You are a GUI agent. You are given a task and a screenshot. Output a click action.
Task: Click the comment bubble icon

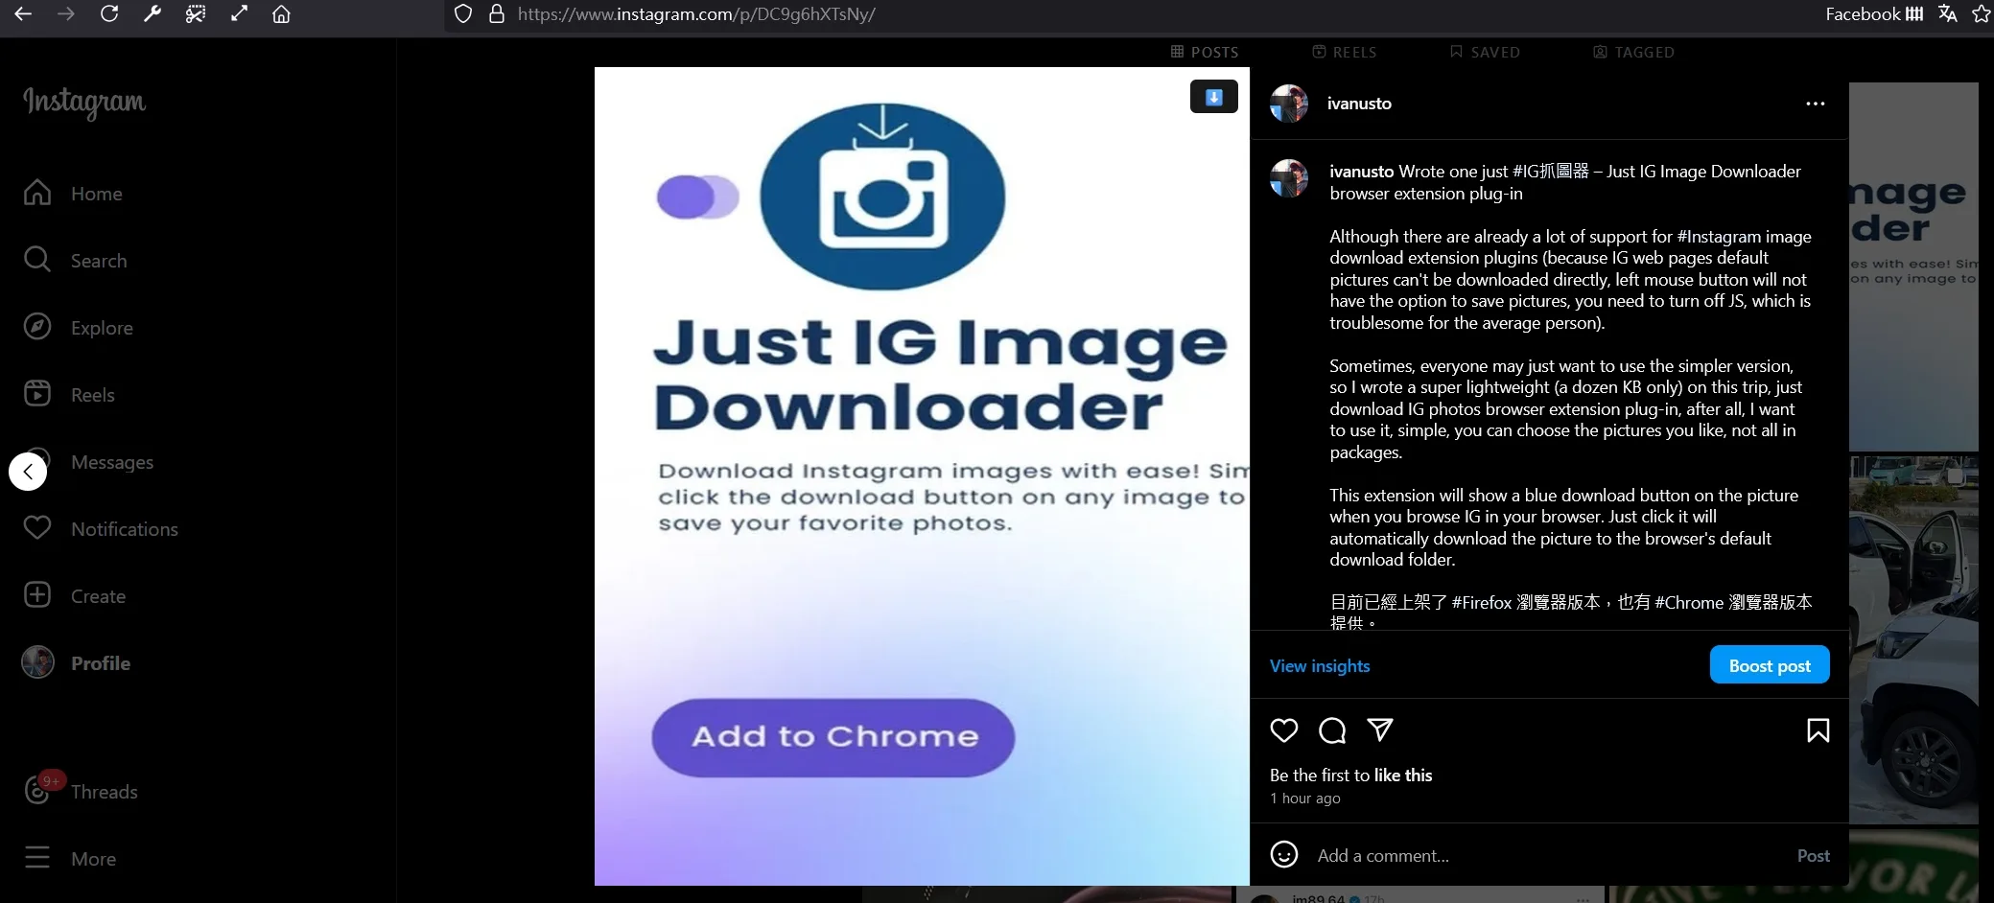(x=1332, y=730)
